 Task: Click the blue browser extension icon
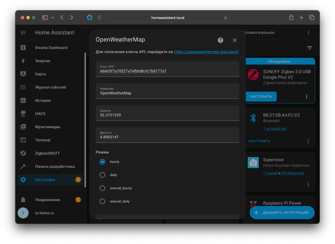pyautogui.click(x=90, y=18)
